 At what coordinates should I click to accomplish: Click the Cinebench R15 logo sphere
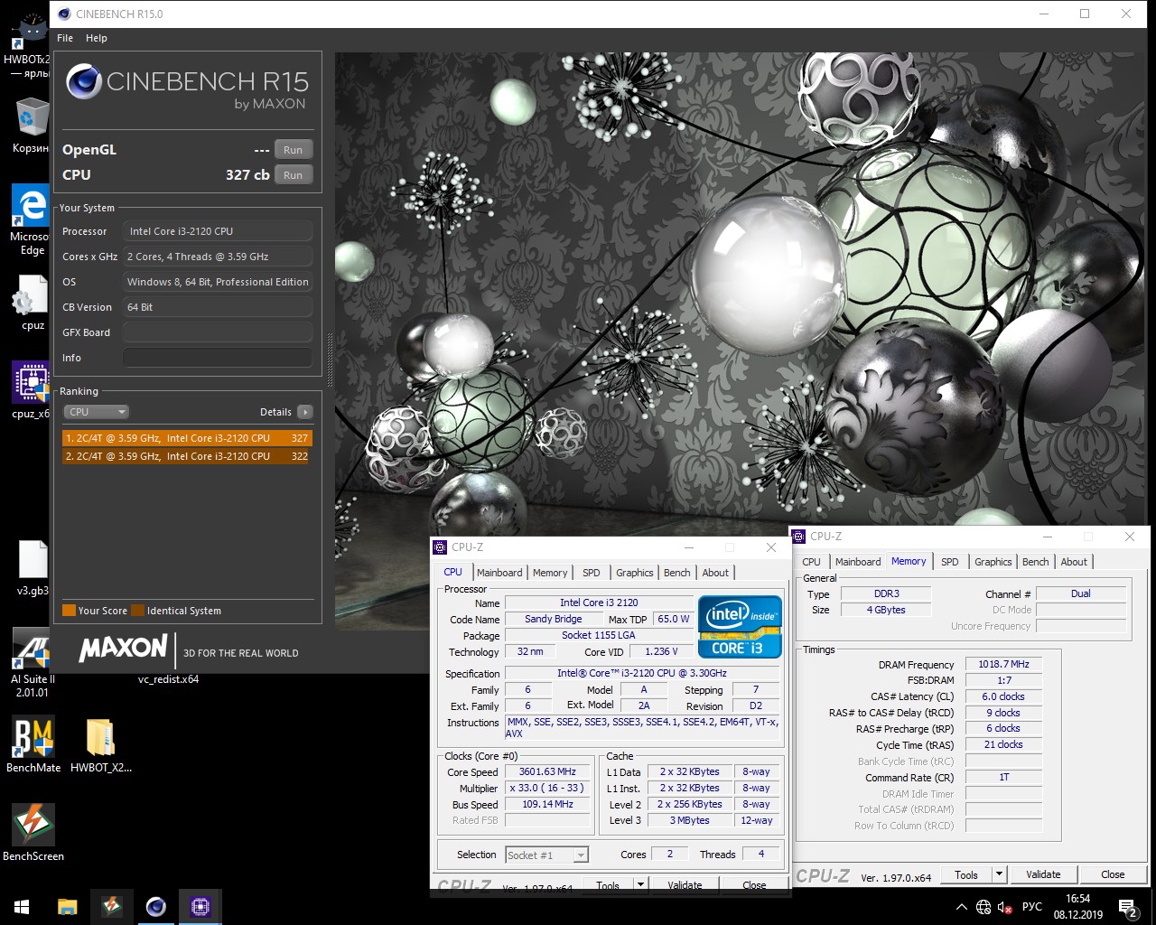coord(83,81)
